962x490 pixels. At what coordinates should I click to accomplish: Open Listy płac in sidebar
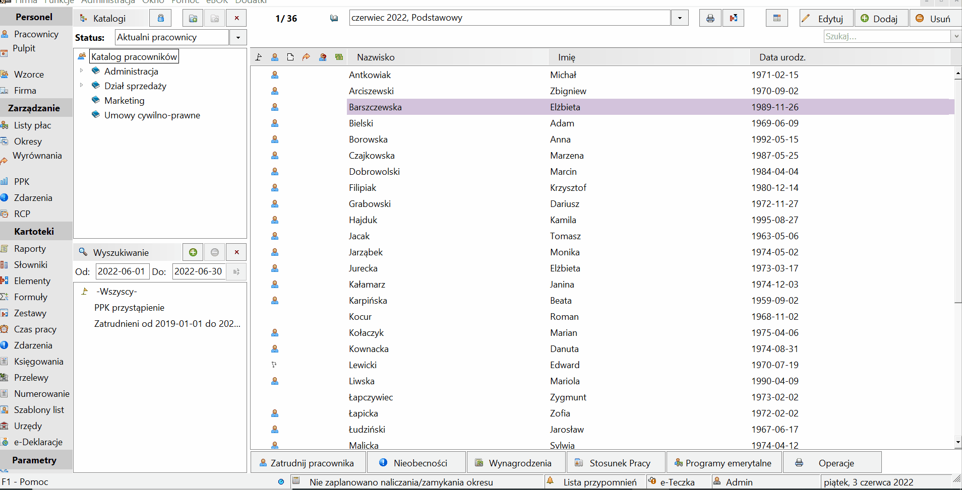(x=32, y=125)
